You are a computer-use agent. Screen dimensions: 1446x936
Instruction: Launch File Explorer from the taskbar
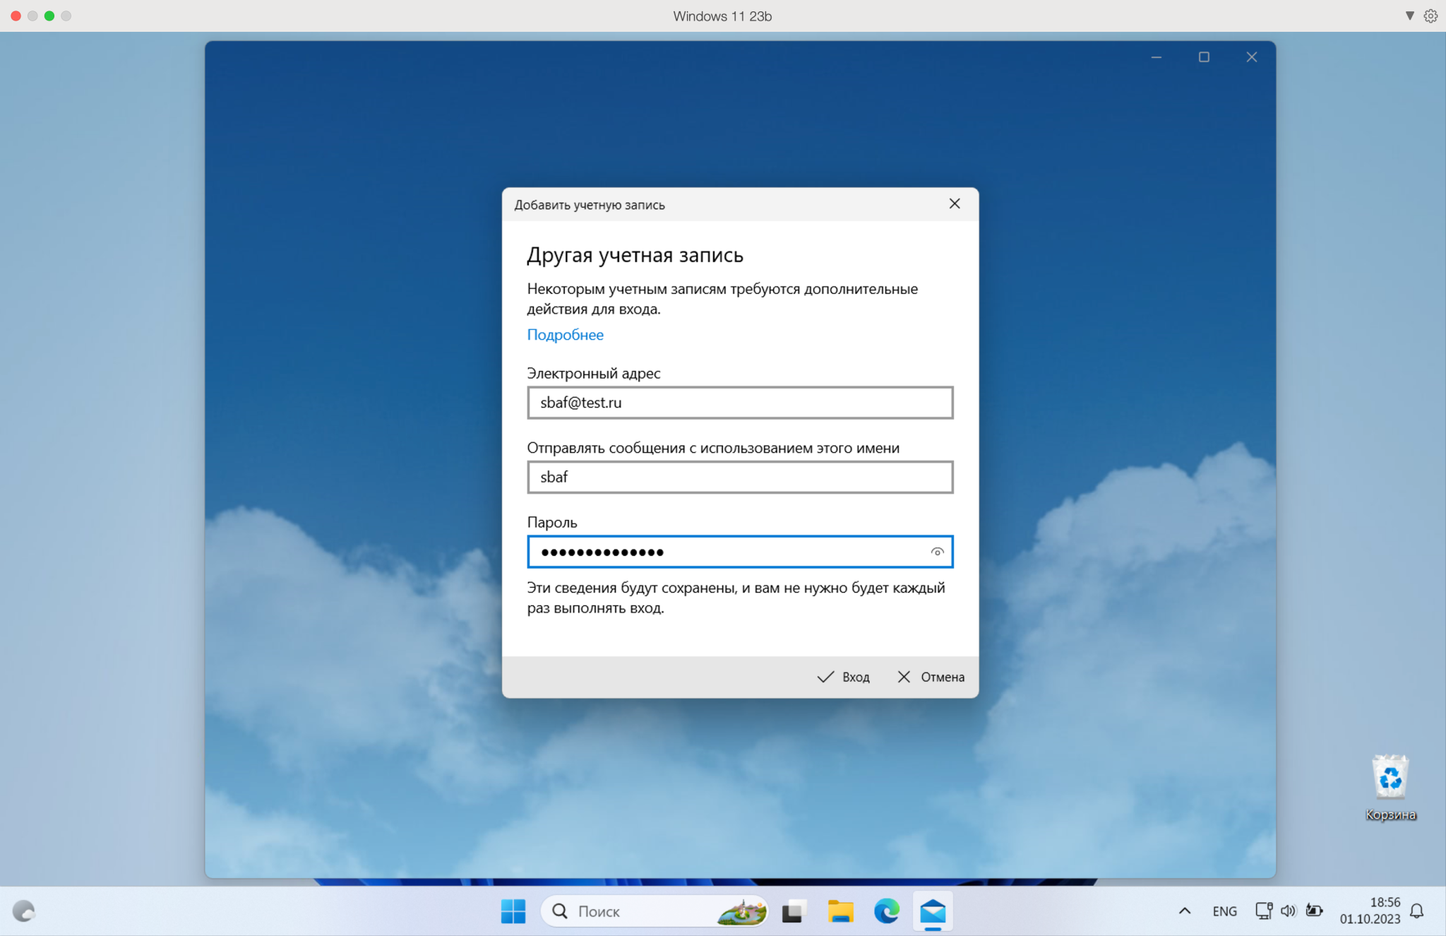point(840,911)
